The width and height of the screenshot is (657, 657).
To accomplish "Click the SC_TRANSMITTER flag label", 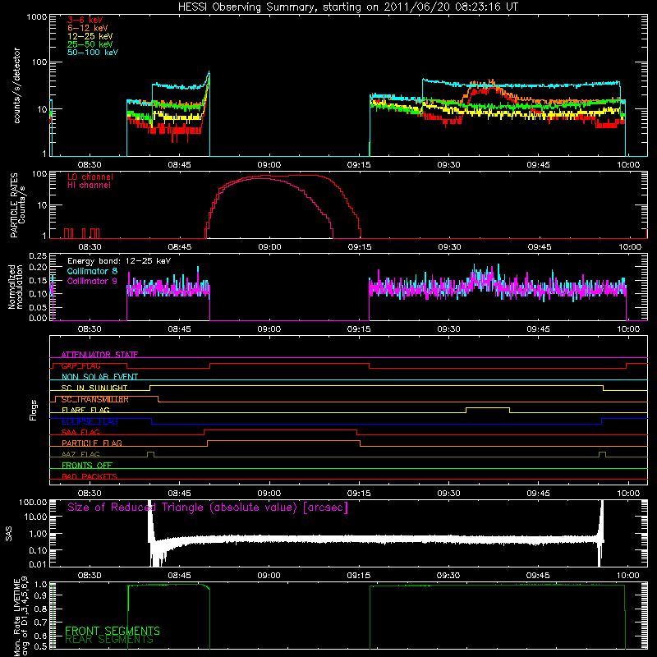I will pyautogui.click(x=94, y=399).
